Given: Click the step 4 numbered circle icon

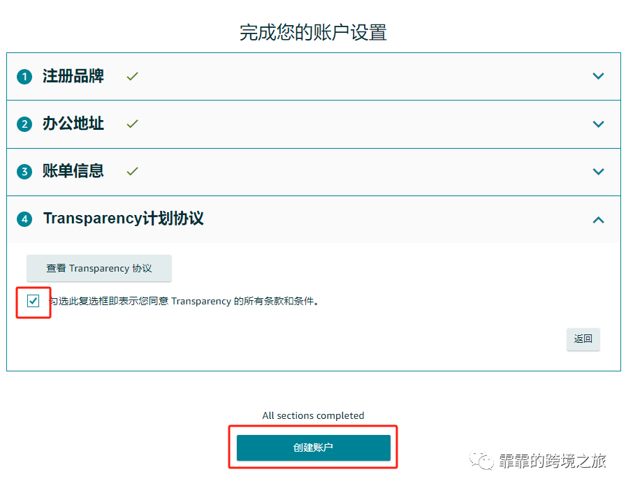Looking at the screenshot, I should (24, 219).
